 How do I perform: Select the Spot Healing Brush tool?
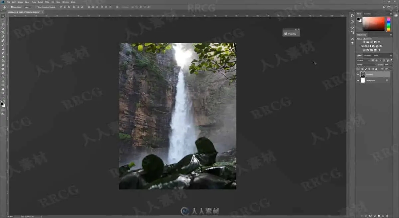(x=3, y=41)
